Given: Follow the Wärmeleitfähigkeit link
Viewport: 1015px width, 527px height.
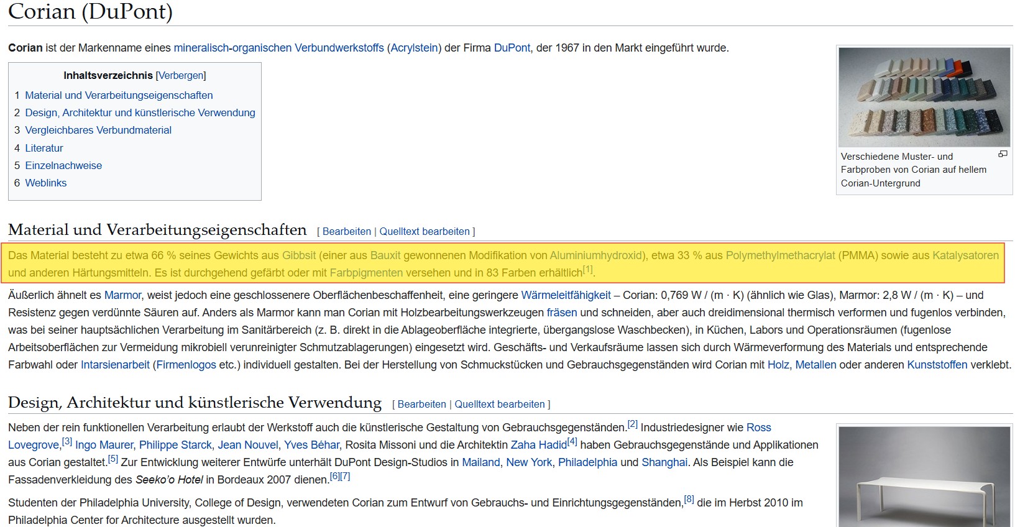Looking at the screenshot, I should tap(566, 295).
